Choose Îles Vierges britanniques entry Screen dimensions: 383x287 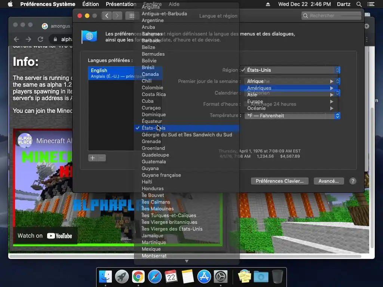(x=187, y=222)
